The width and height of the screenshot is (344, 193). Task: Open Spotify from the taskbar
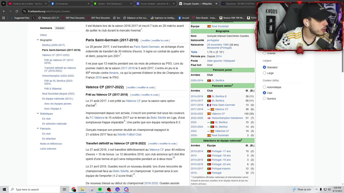pyautogui.click(x=100, y=190)
